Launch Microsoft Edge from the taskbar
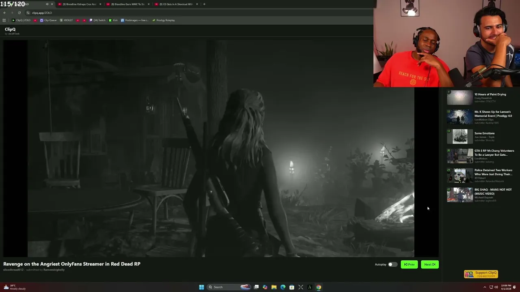The height and width of the screenshot is (292, 520). (x=283, y=287)
